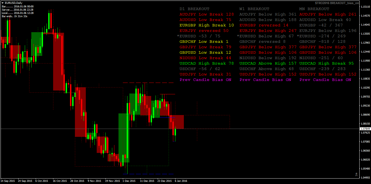This screenshot has width=371, height=184.
Task: Click the 1.04955 price scale label
Action: pos(365,177)
